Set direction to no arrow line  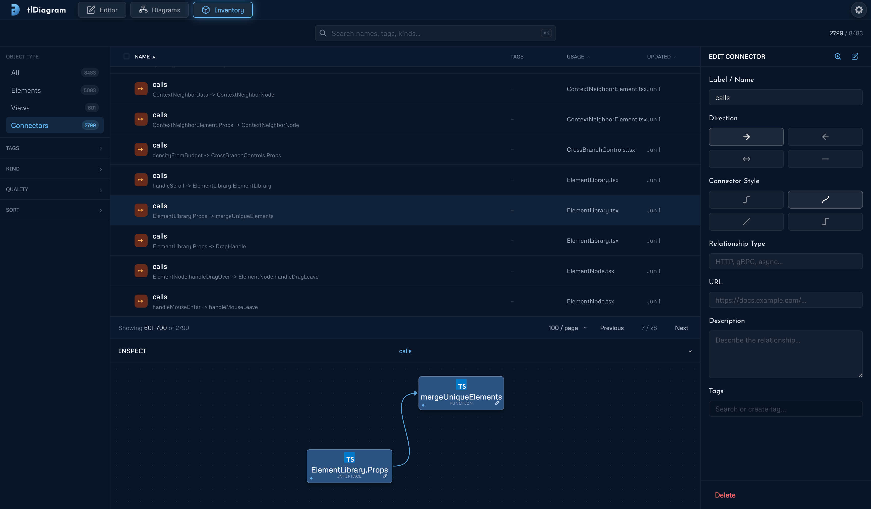[825, 159]
